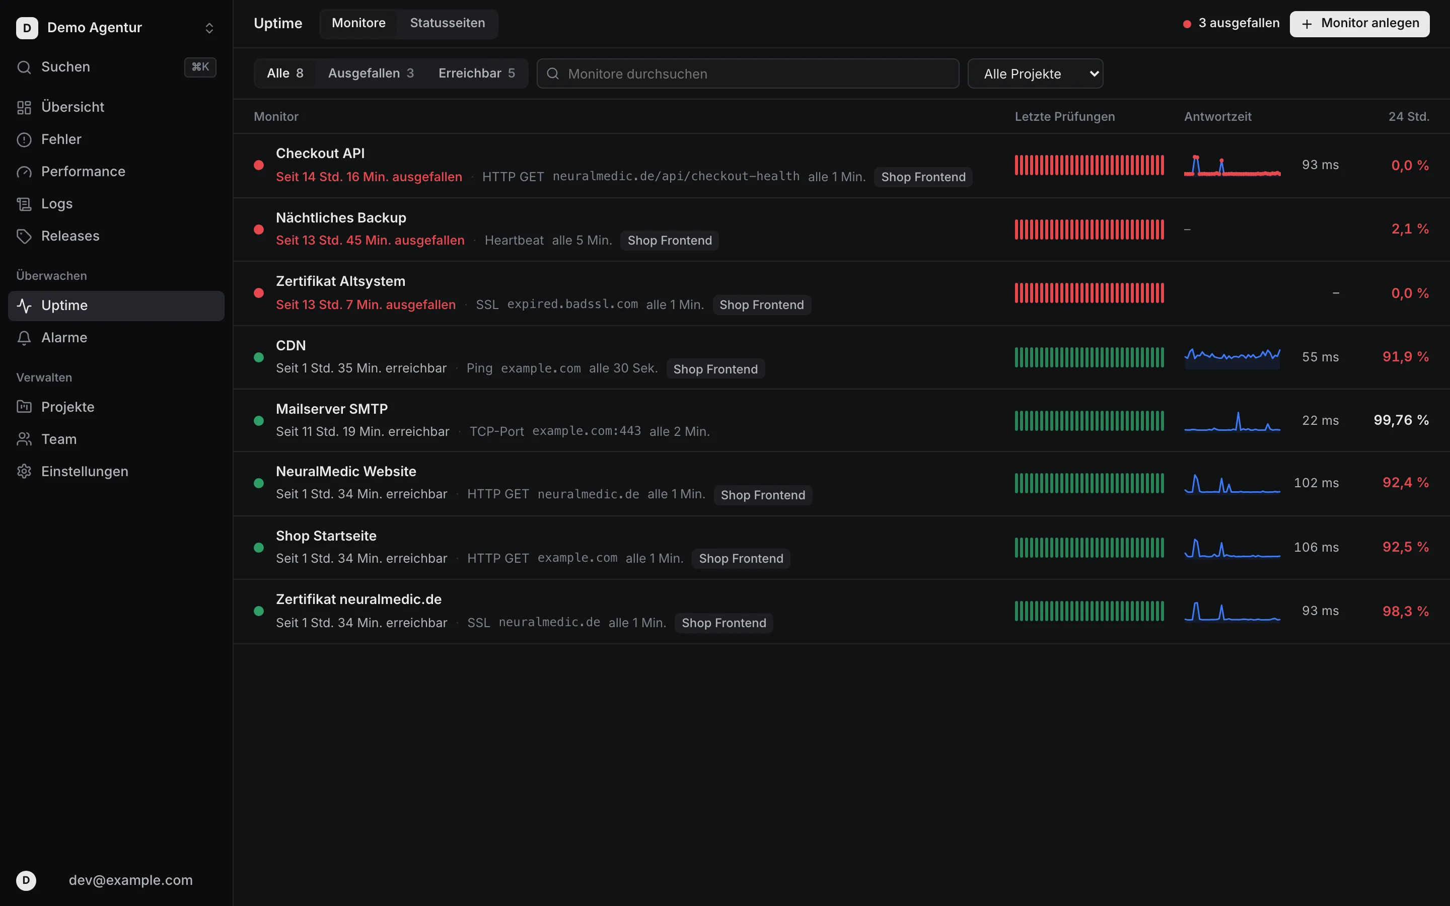Click green status dot of CDN monitor
1450x906 pixels.
(x=259, y=357)
